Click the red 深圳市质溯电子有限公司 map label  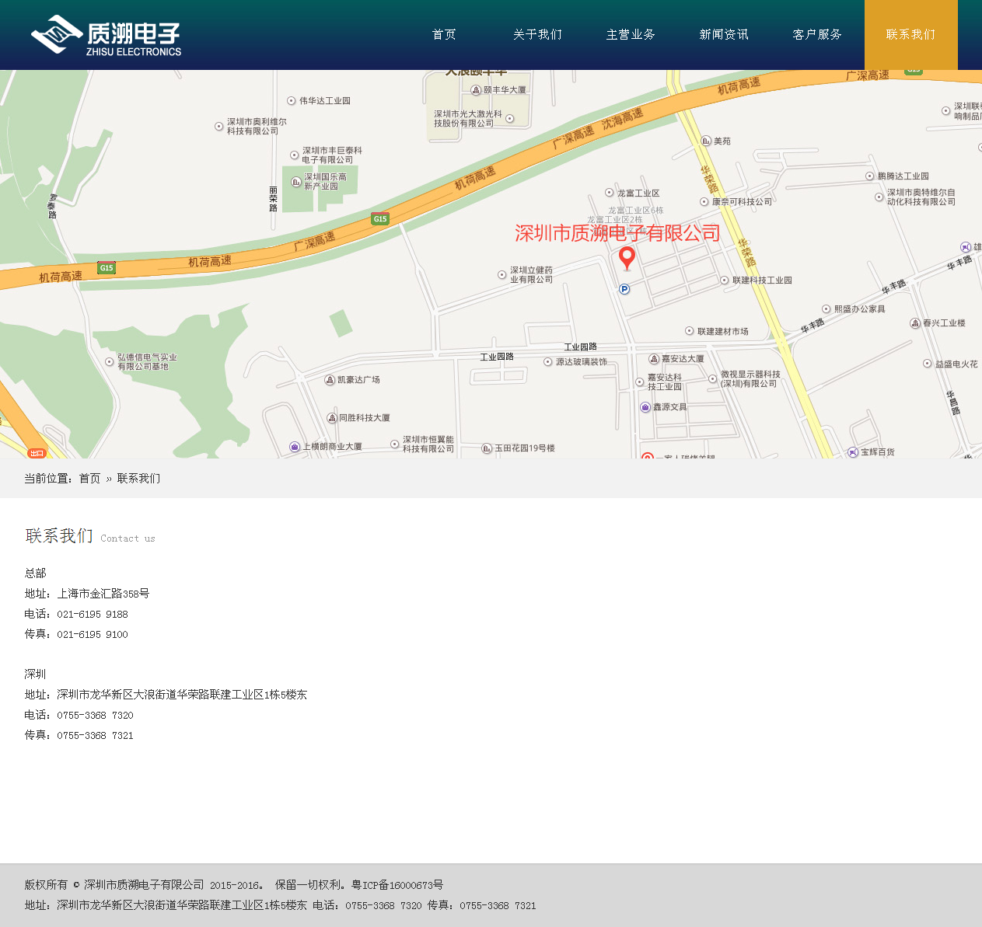(x=617, y=233)
